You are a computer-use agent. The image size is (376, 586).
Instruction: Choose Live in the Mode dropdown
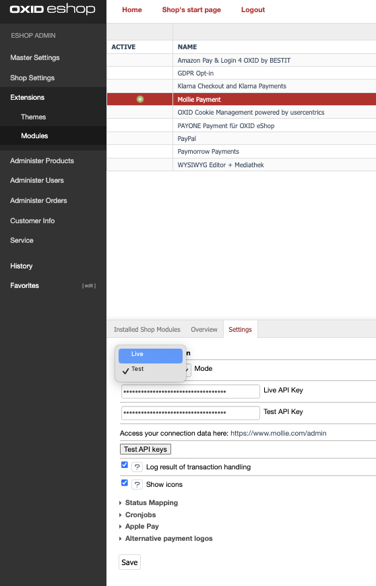[x=150, y=356]
